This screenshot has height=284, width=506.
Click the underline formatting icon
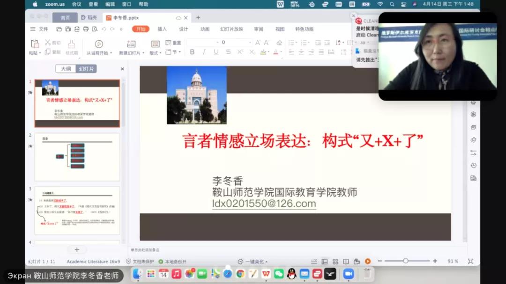pos(216,52)
